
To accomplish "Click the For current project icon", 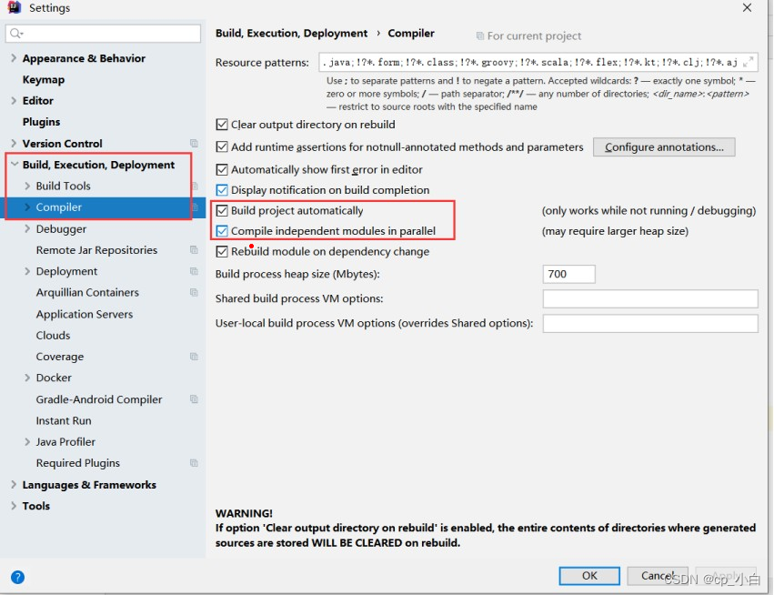I will (480, 36).
